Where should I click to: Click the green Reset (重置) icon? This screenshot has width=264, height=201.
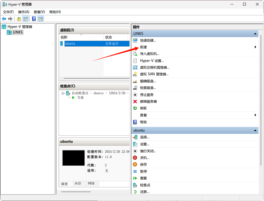tap(135, 178)
